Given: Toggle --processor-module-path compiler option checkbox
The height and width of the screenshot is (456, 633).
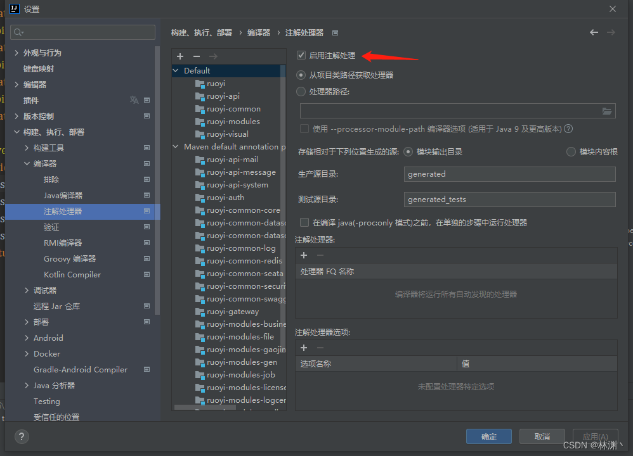Looking at the screenshot, I should click(304, 129).
